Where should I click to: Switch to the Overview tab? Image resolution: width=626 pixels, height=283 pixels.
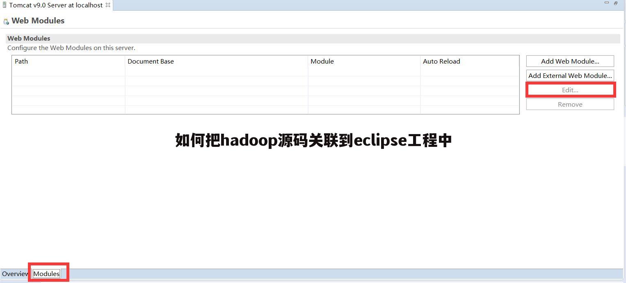click(x=15, y=274)
